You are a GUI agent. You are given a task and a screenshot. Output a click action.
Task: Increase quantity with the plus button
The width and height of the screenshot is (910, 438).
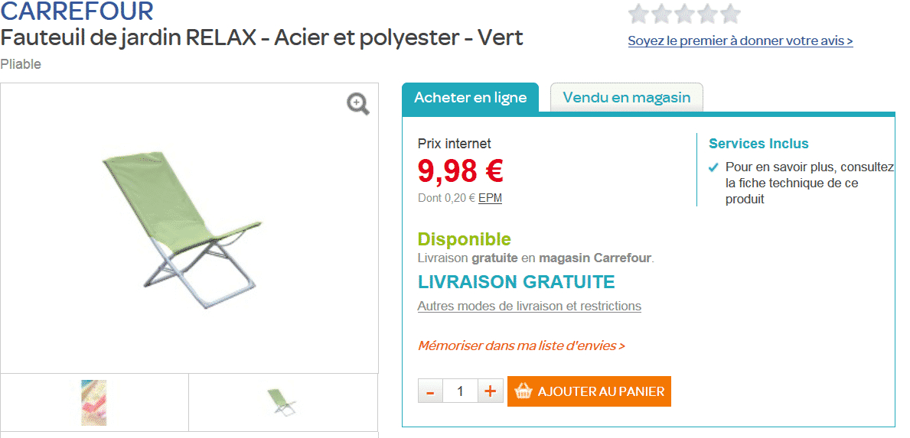[491, 391]
